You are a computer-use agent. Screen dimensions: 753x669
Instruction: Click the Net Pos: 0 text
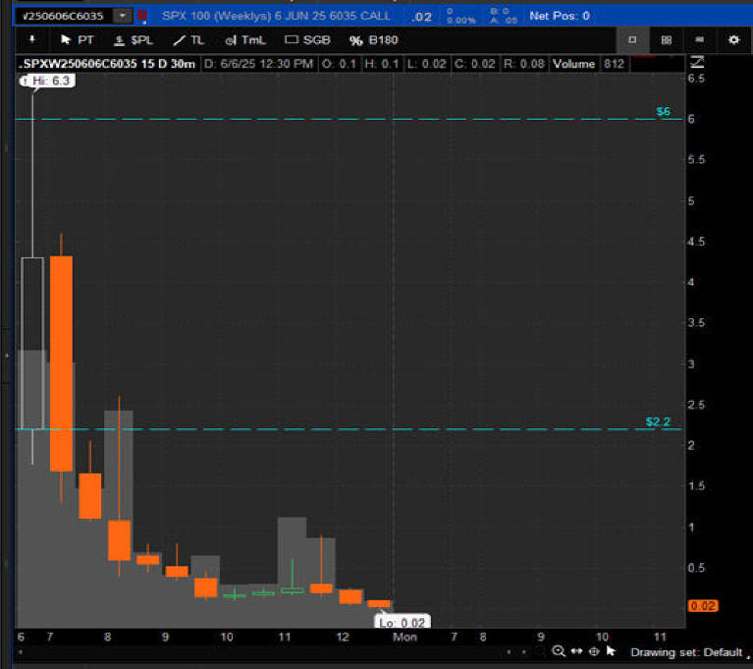[560, 16]
